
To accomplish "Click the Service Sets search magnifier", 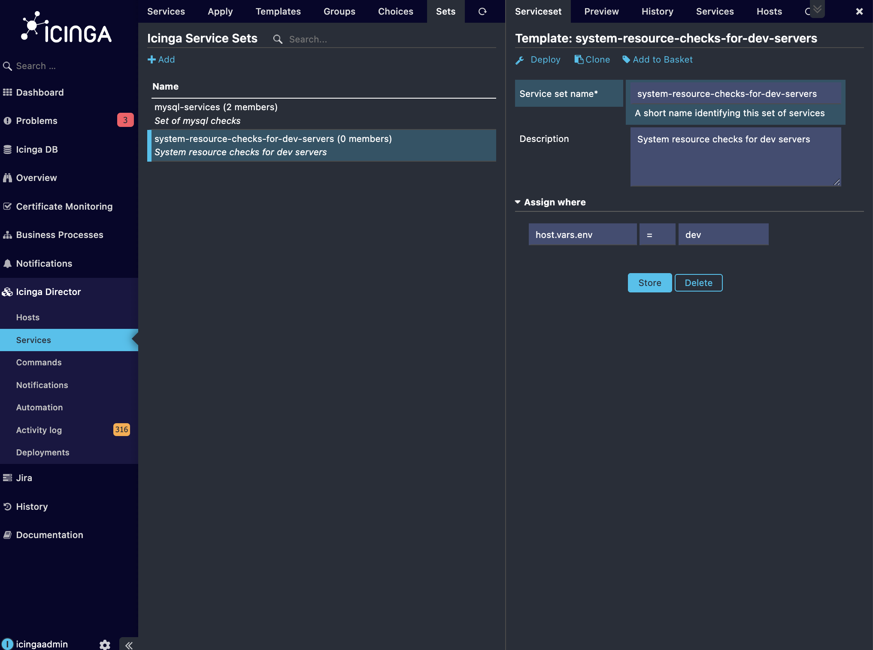I will pos(278,39).
